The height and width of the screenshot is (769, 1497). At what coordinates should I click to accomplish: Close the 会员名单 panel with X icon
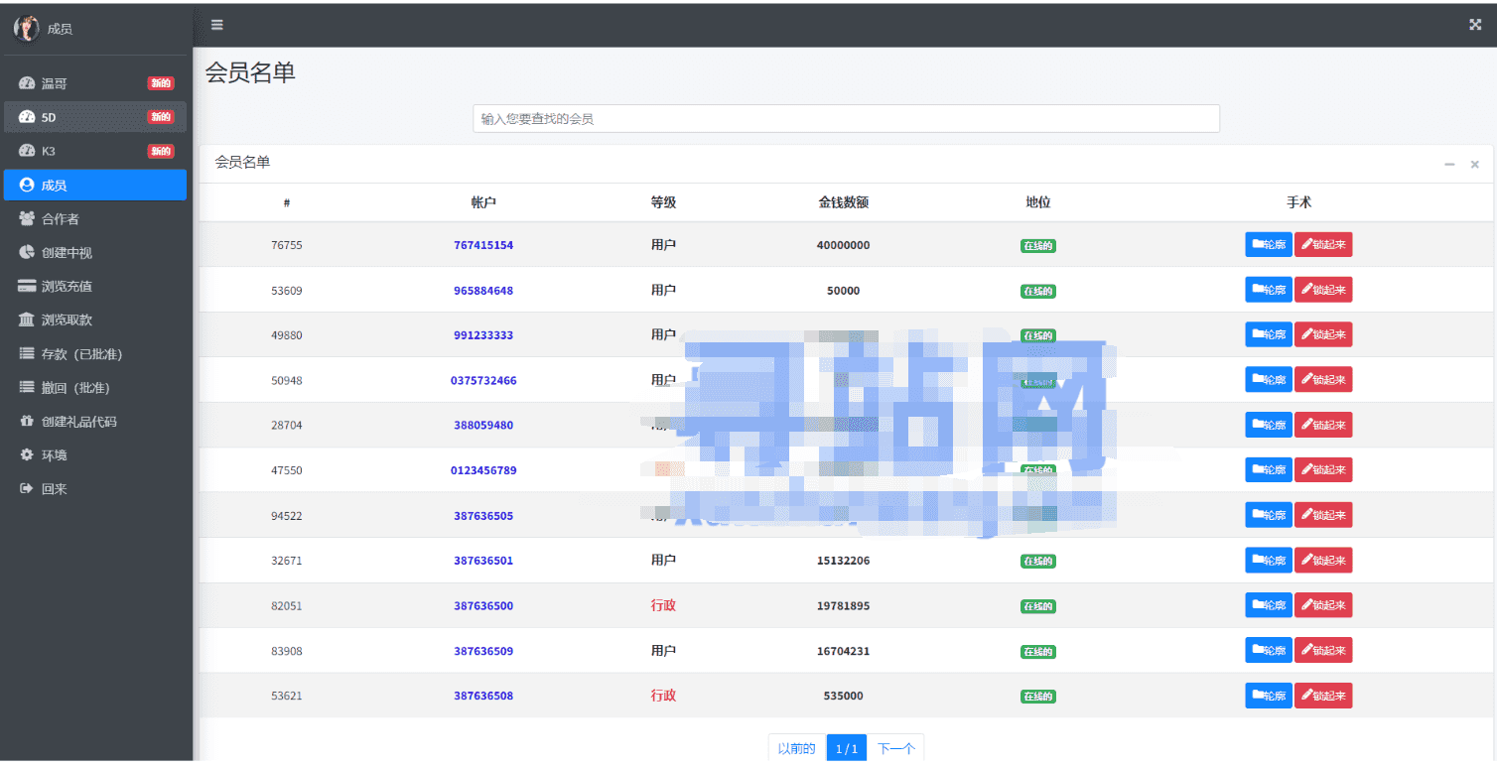click(x=1474, y=164)
